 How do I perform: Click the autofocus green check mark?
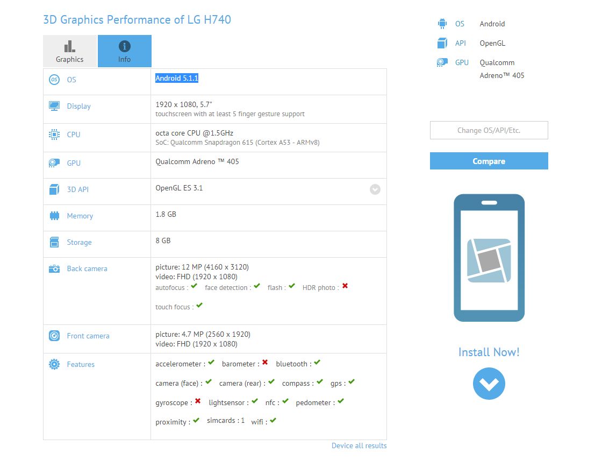tap(194, 286)
